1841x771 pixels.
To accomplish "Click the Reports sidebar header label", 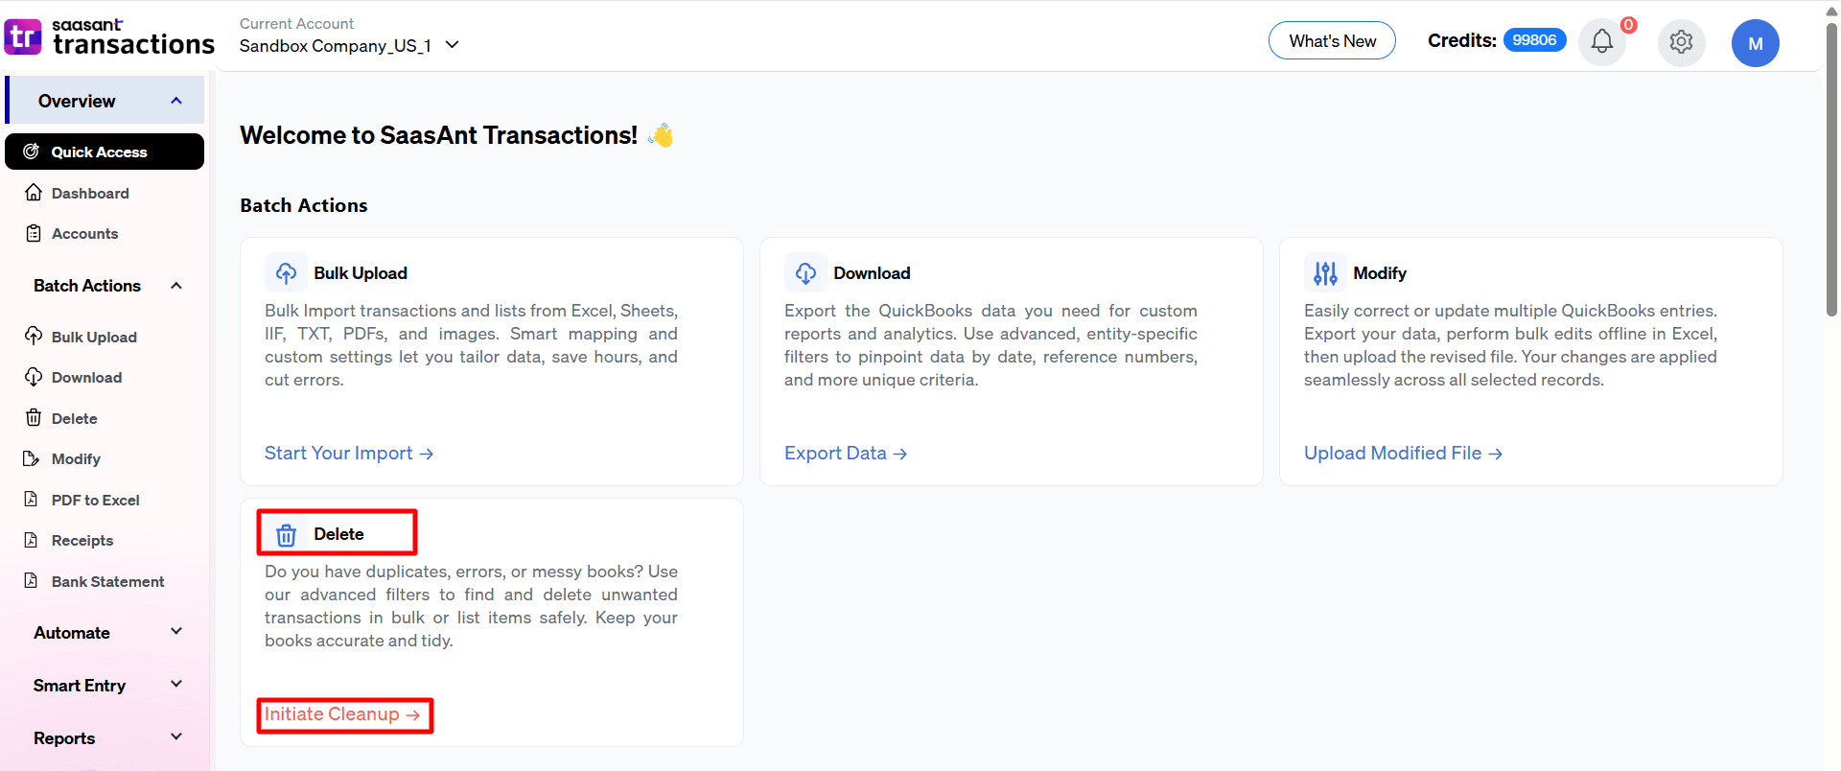I will pyautogui.click(x=64, y=738).
